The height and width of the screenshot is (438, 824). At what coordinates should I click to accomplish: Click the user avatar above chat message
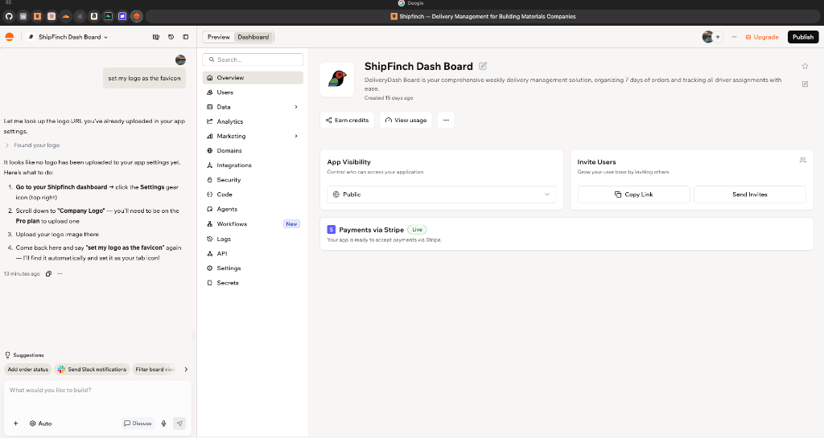pos(180,59)
